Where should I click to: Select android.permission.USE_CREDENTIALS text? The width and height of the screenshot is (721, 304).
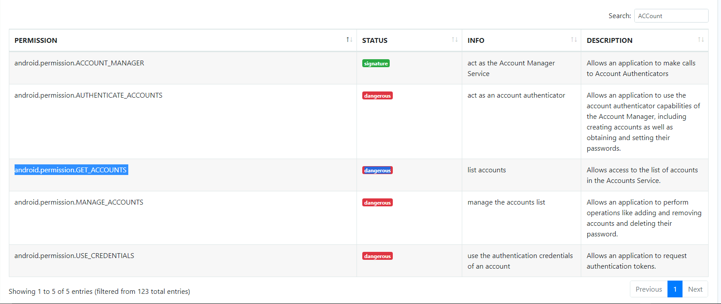[74, 256]
